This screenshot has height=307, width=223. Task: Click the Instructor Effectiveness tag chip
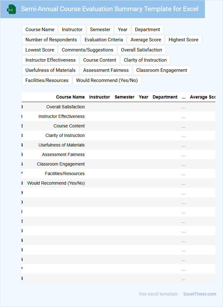click(x=50, y=60)
